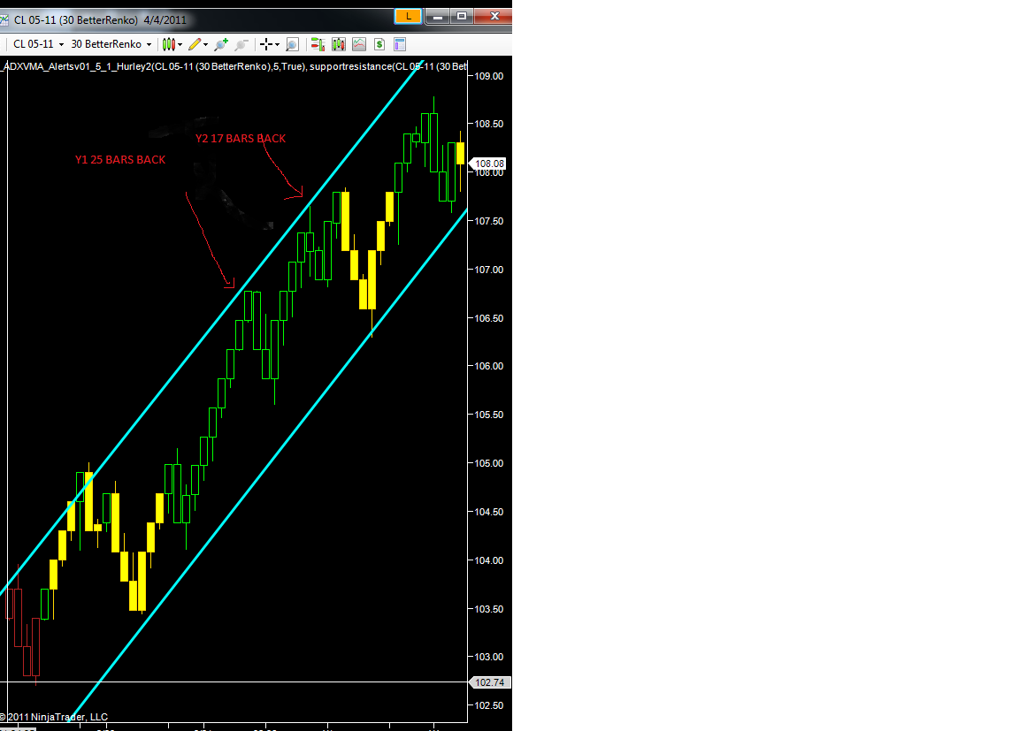
Task: Click the 105.00 price axis label
Action: [488, 463]
